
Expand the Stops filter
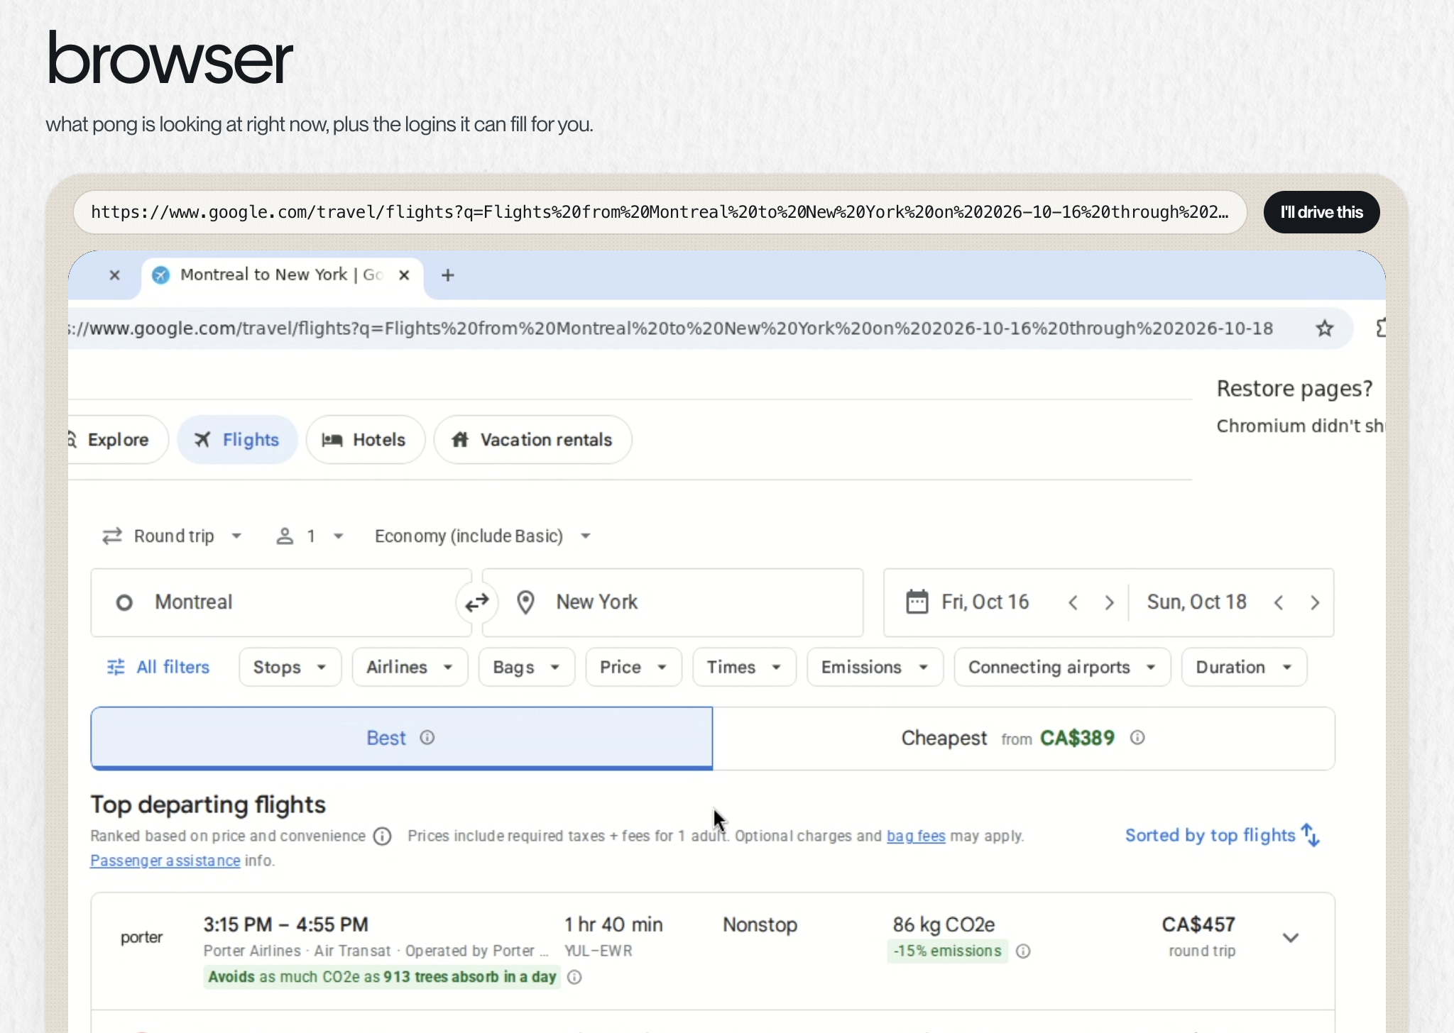click(290, 667)
